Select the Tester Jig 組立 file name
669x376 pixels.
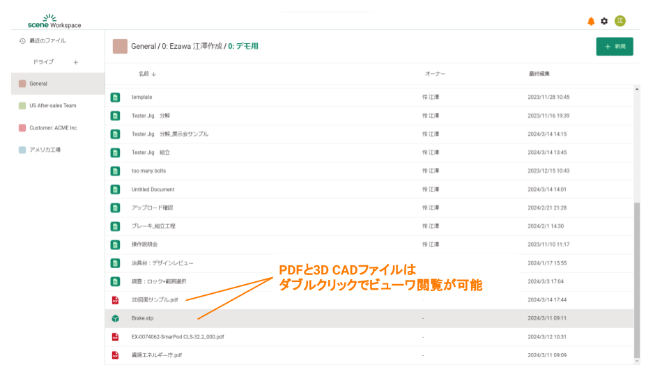tap(151, 152)
